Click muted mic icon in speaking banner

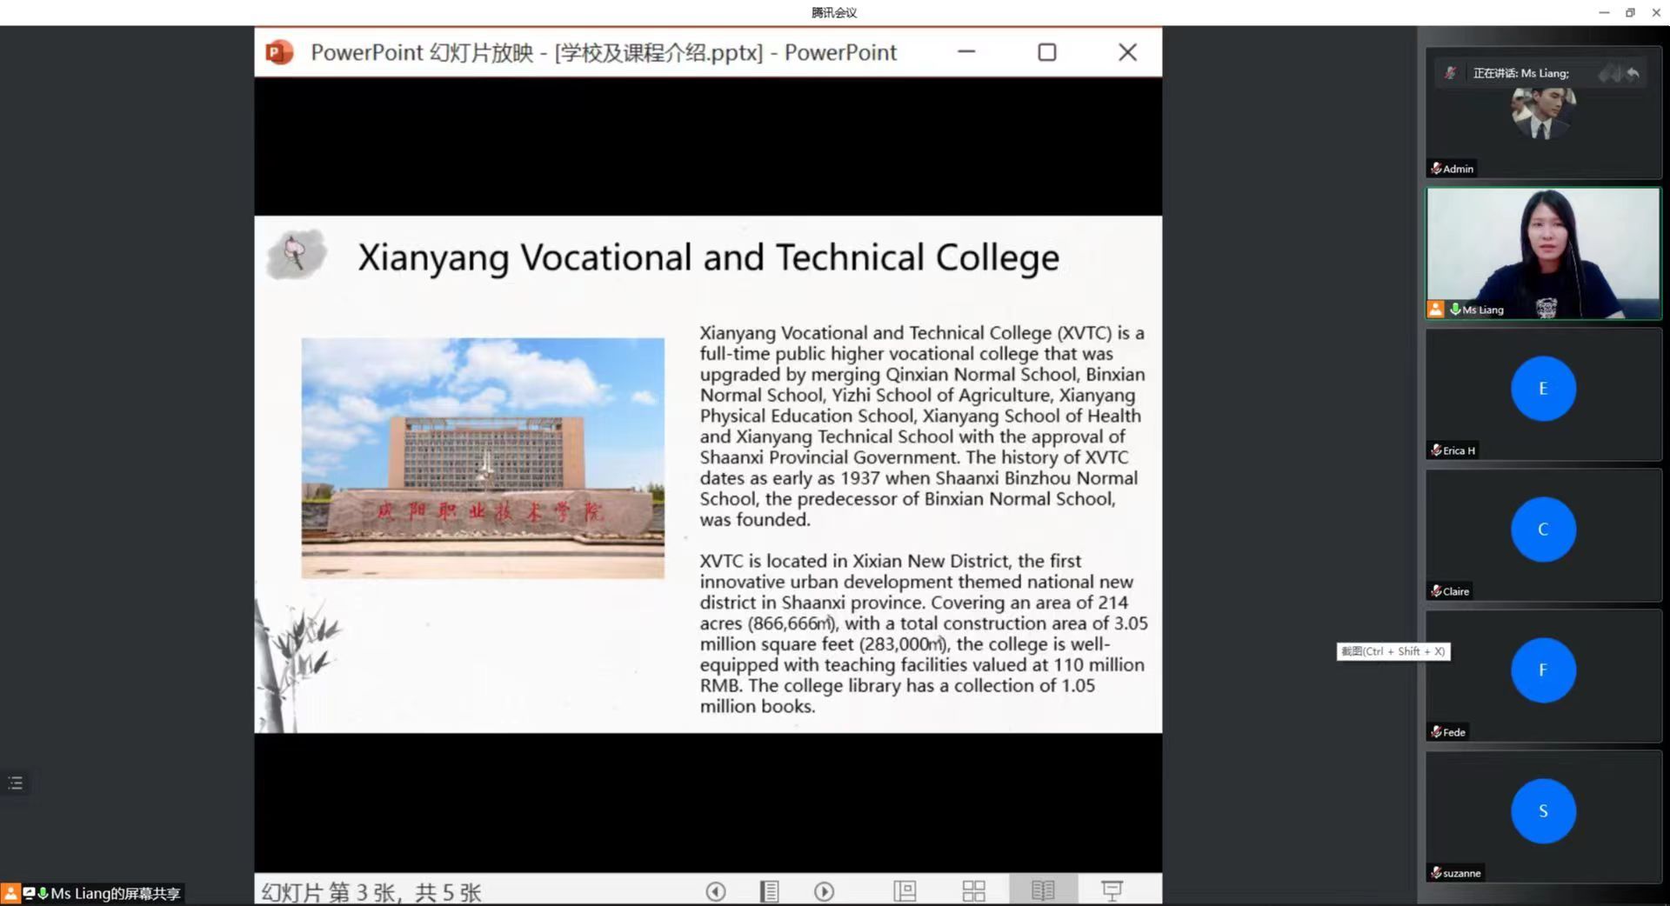[1450, 74]
